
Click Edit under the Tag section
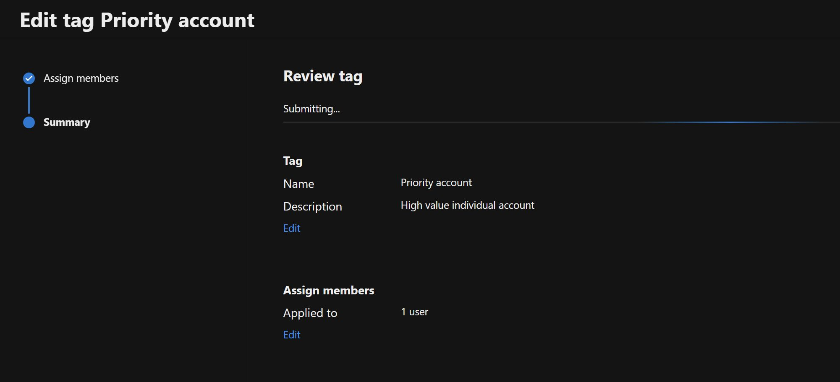tap(291, 228)
